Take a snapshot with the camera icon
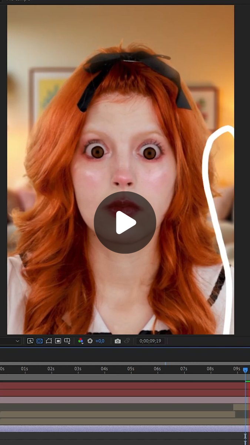Viewport: 250px width, 445px height. (118, 341)
